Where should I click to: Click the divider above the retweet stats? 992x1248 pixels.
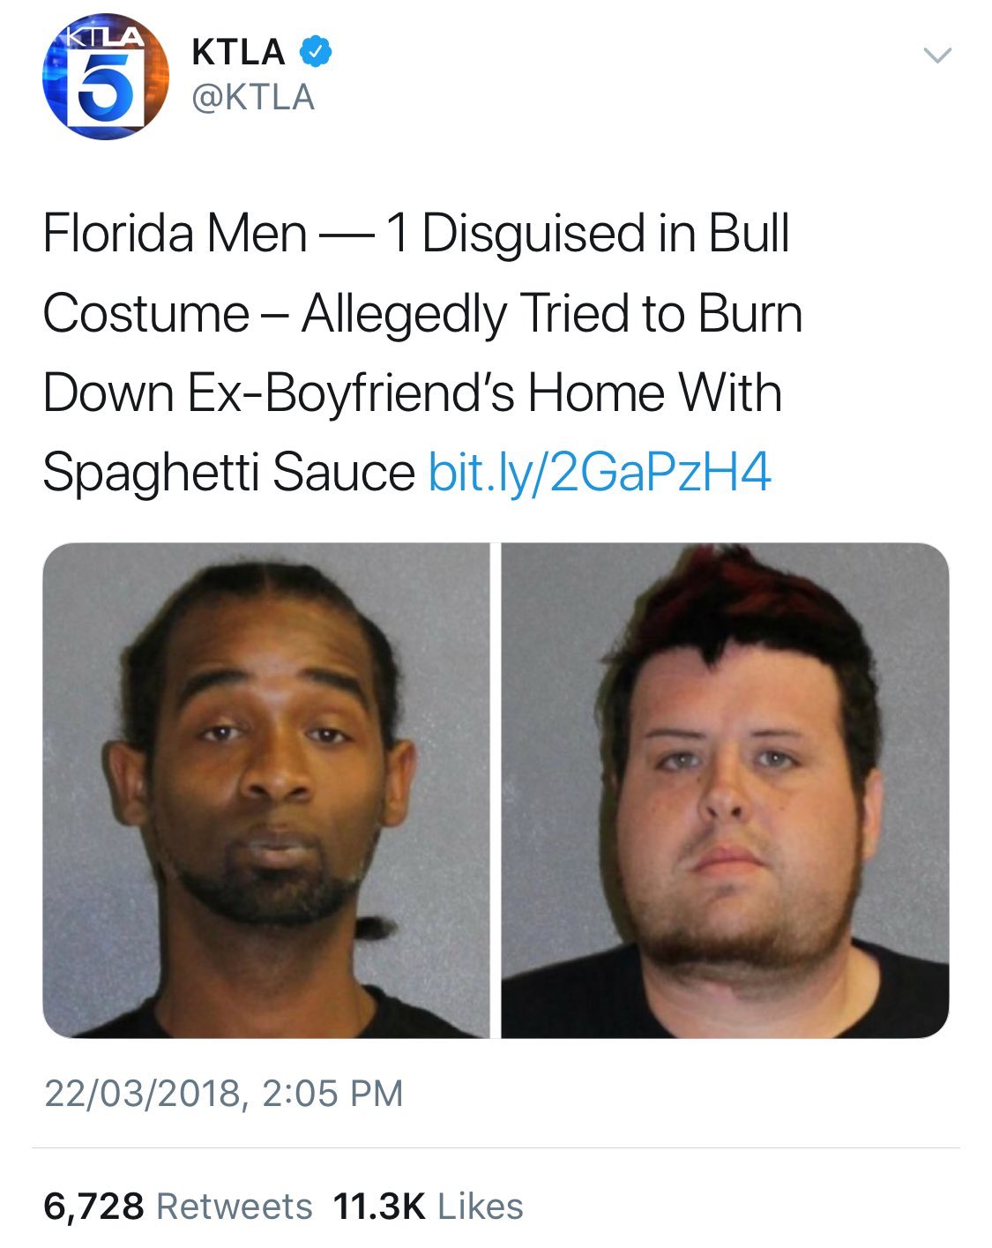(x=496, y=1147)
